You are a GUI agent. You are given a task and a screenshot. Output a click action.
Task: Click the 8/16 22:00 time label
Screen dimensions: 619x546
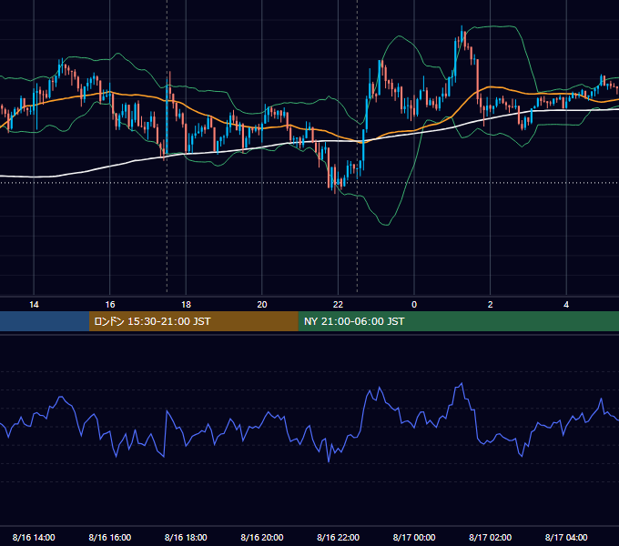pos(339,537)
